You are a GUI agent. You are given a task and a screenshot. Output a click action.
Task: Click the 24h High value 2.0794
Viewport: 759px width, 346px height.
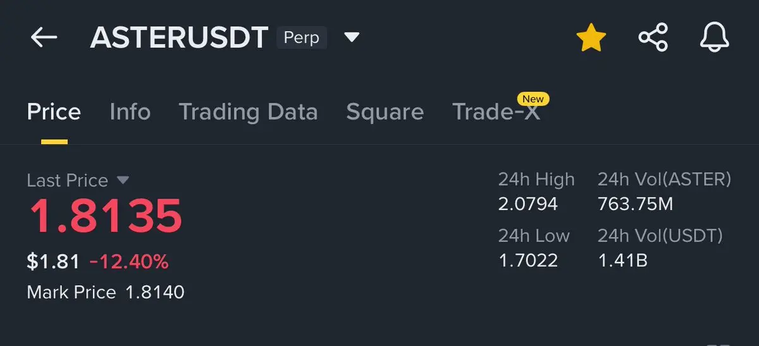click(528, 204)
